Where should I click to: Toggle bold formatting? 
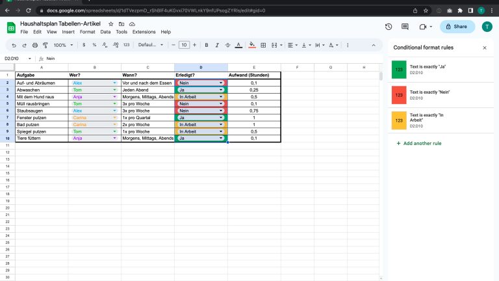point(207,45)
